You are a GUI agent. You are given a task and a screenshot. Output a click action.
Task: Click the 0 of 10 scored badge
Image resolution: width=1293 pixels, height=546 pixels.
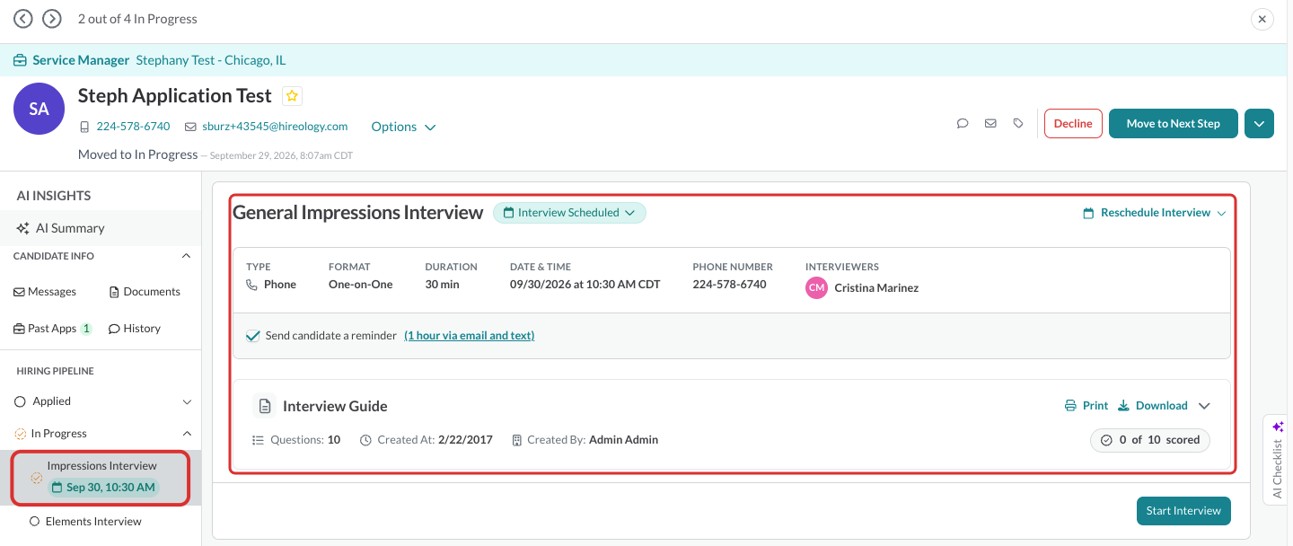tap(1150, 440)
